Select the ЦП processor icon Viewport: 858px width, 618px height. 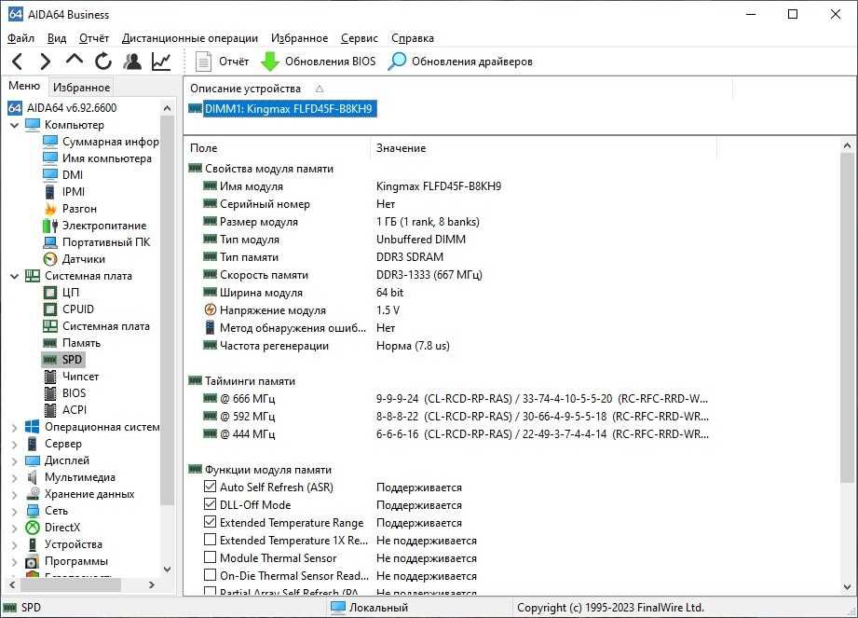click(x=50, y=293)
